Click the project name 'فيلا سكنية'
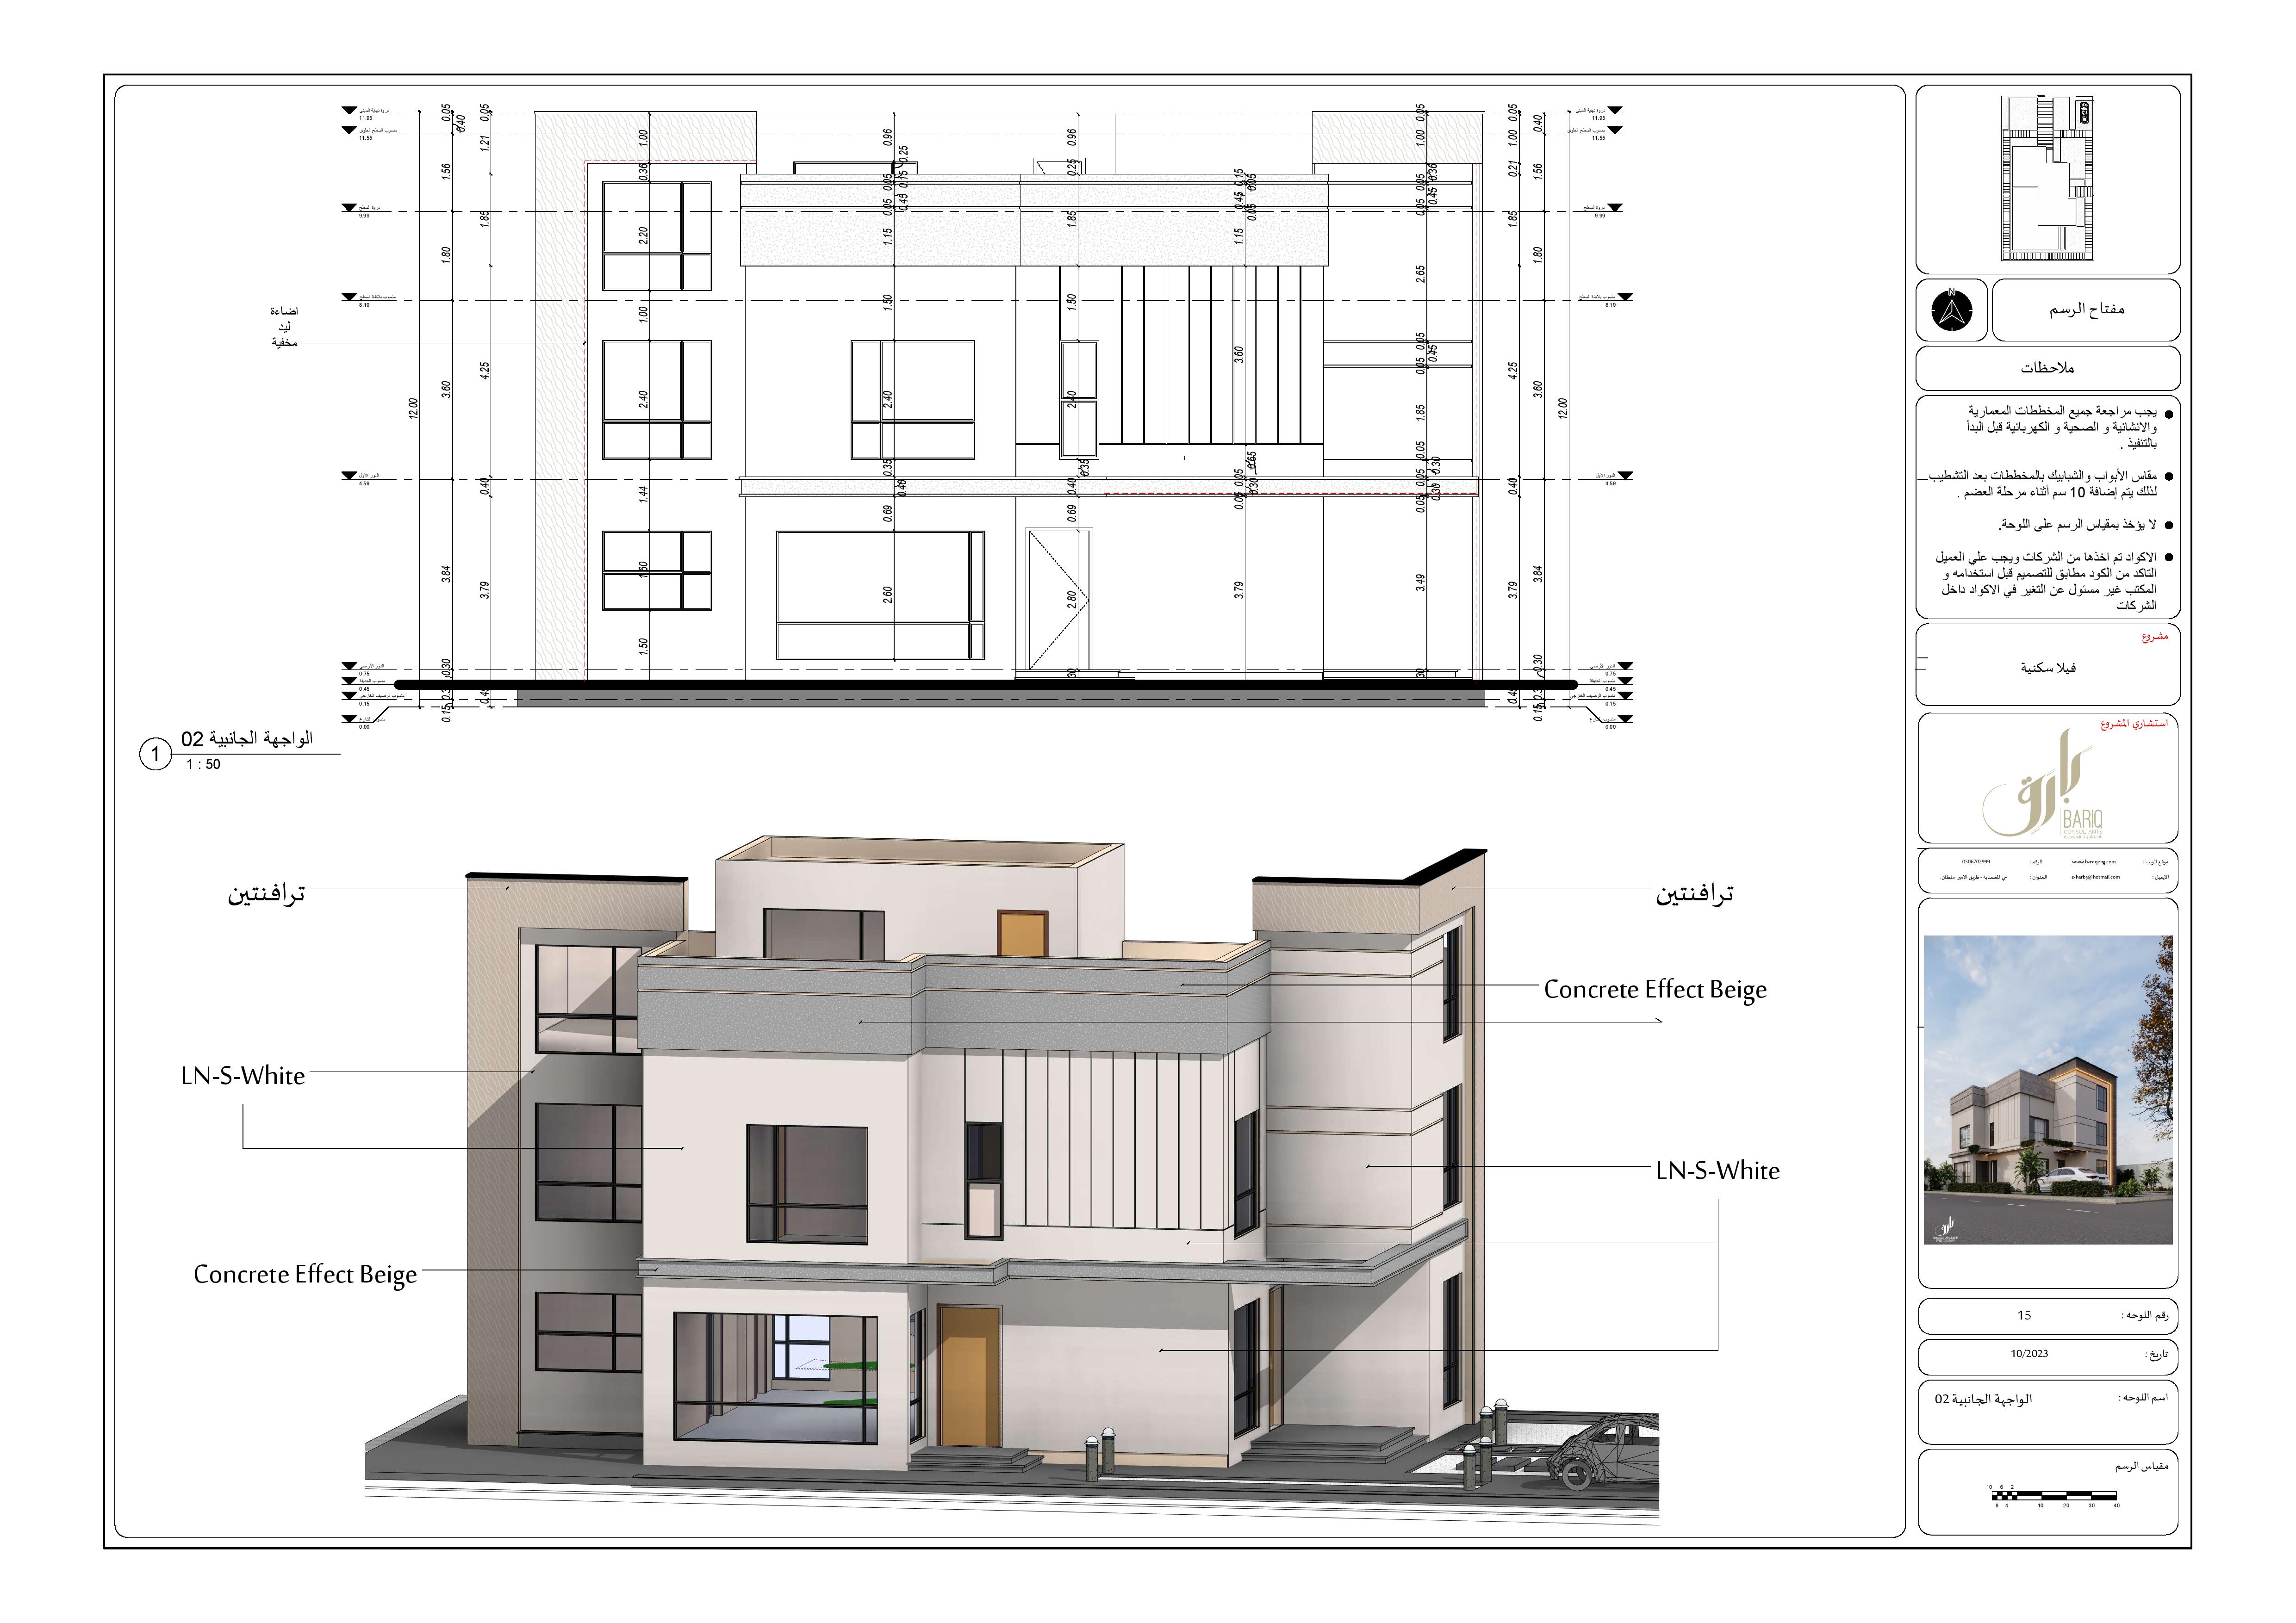Screen dimensions: 2296x1623 tap(2048, 668)
